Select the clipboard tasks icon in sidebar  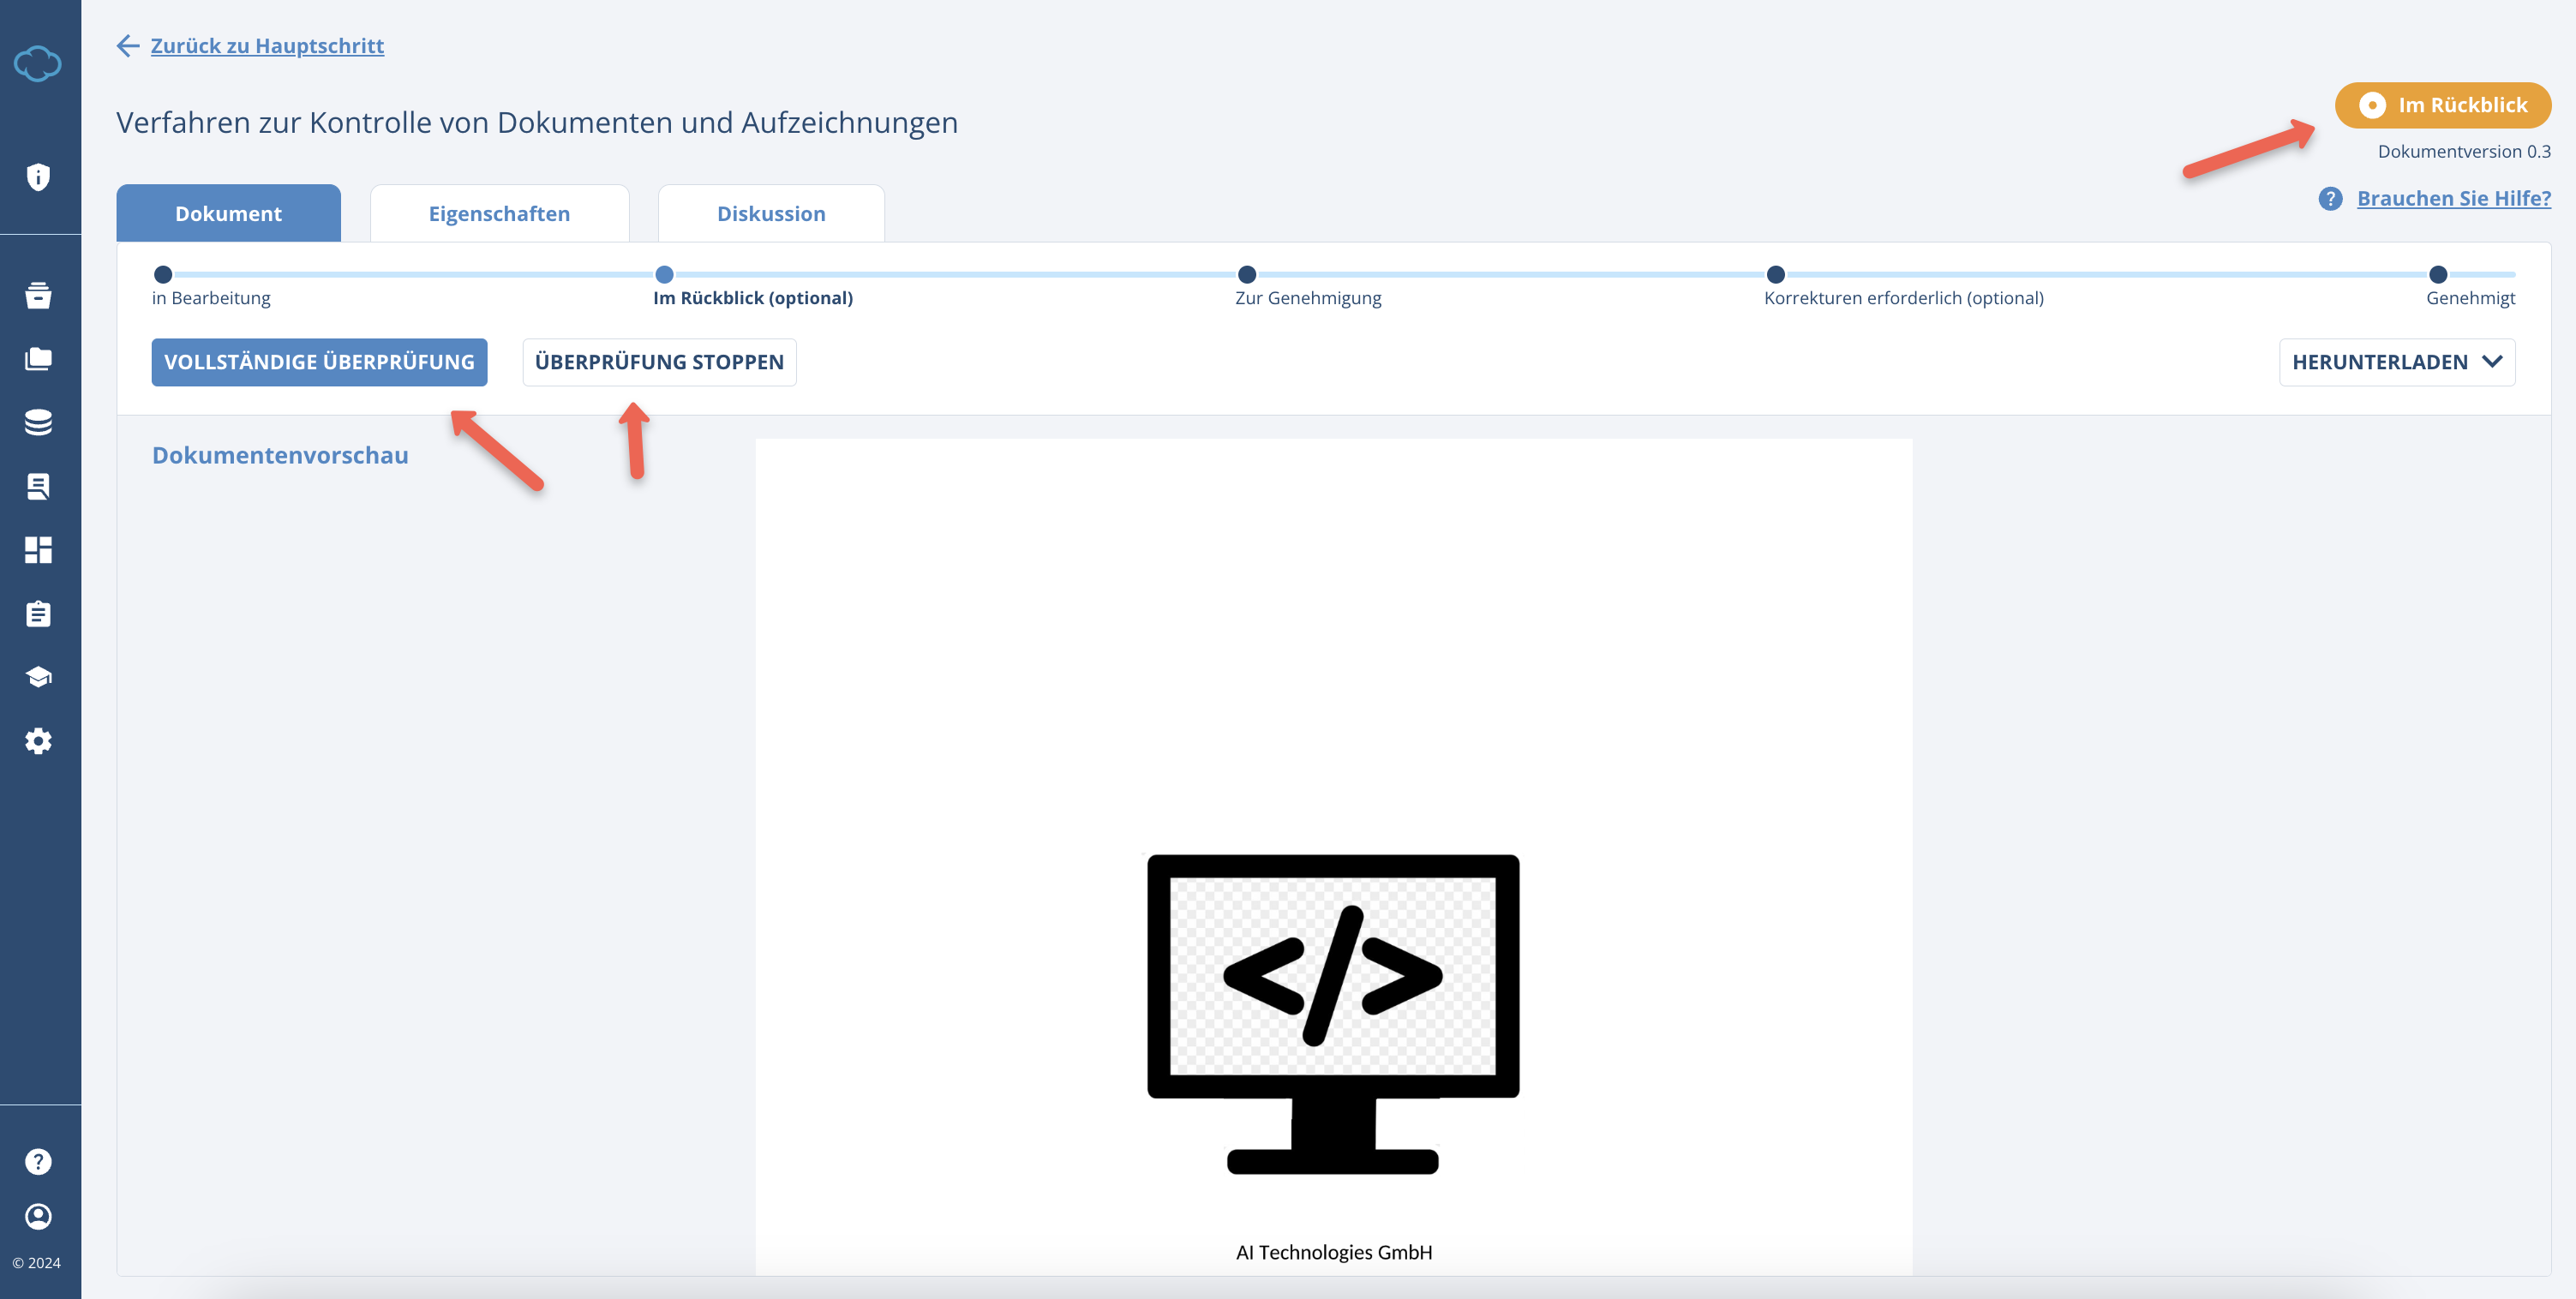tap(38, 613)
